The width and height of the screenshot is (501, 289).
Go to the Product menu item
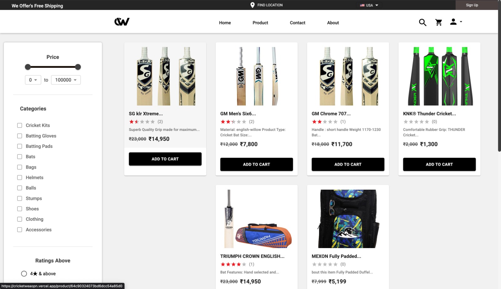(x=260, y=23)
